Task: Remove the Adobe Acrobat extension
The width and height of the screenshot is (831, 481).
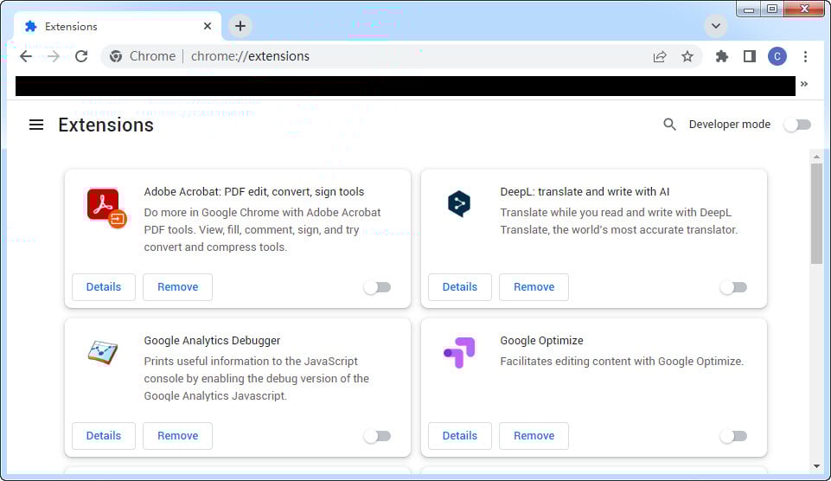Action: [177, 287]
